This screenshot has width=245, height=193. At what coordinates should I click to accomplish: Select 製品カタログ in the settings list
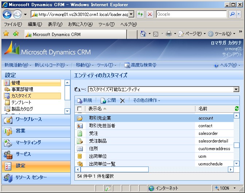point(32,109)
